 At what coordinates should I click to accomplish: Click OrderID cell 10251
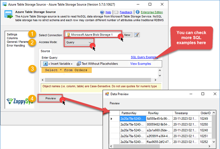point(205,136)
